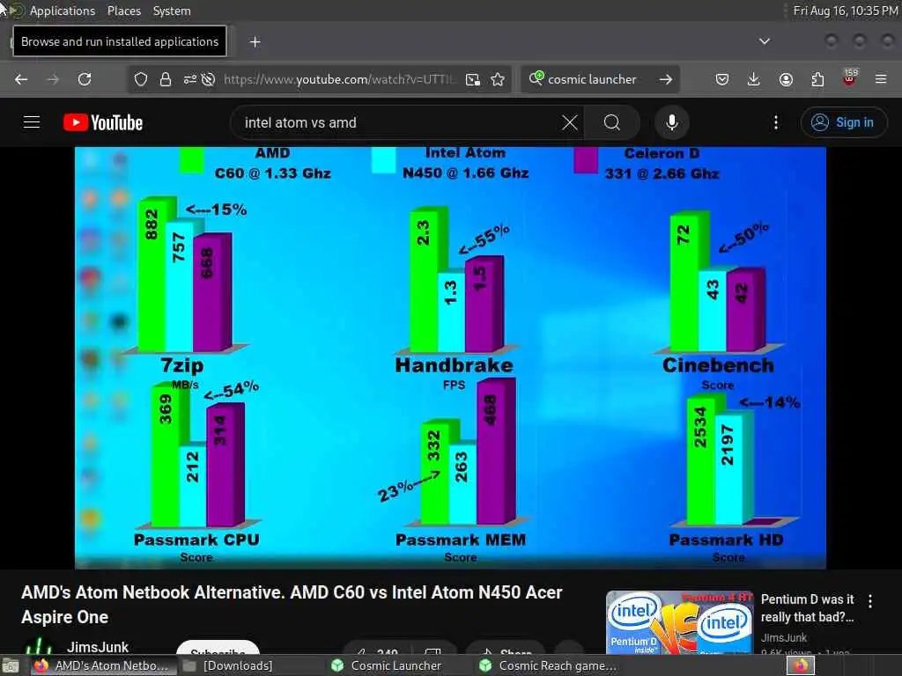Click the video player area

pos(450,357)
